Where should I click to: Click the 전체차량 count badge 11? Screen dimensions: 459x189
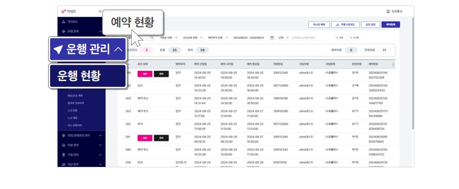point(384,51)
